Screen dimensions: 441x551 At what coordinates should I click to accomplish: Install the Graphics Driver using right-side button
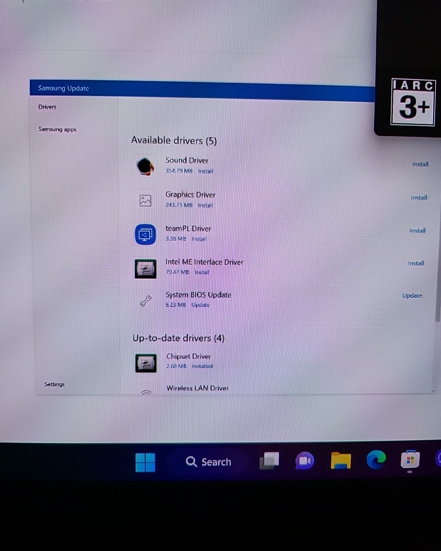tap(418, 197)
